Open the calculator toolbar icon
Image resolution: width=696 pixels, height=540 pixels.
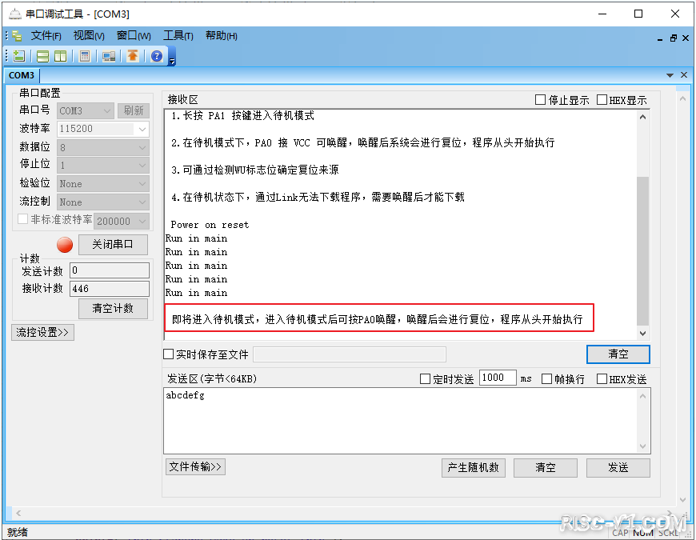(x=84, y=56)
